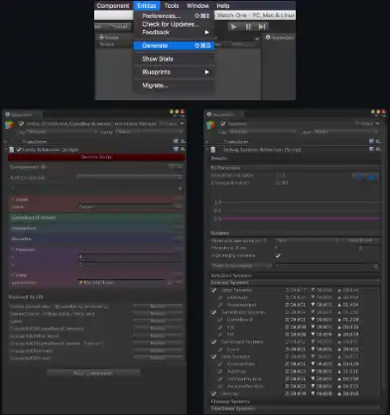
Task: Click the Unity cube icon in the left Inspector
Action: click(9, 125)
